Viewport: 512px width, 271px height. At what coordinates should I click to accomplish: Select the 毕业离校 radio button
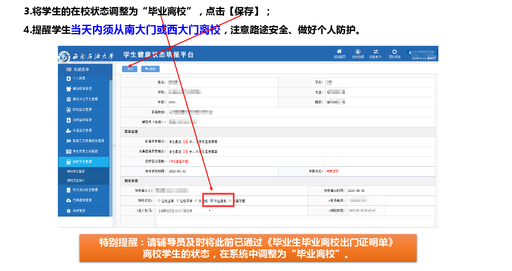[x=212, y=201]
